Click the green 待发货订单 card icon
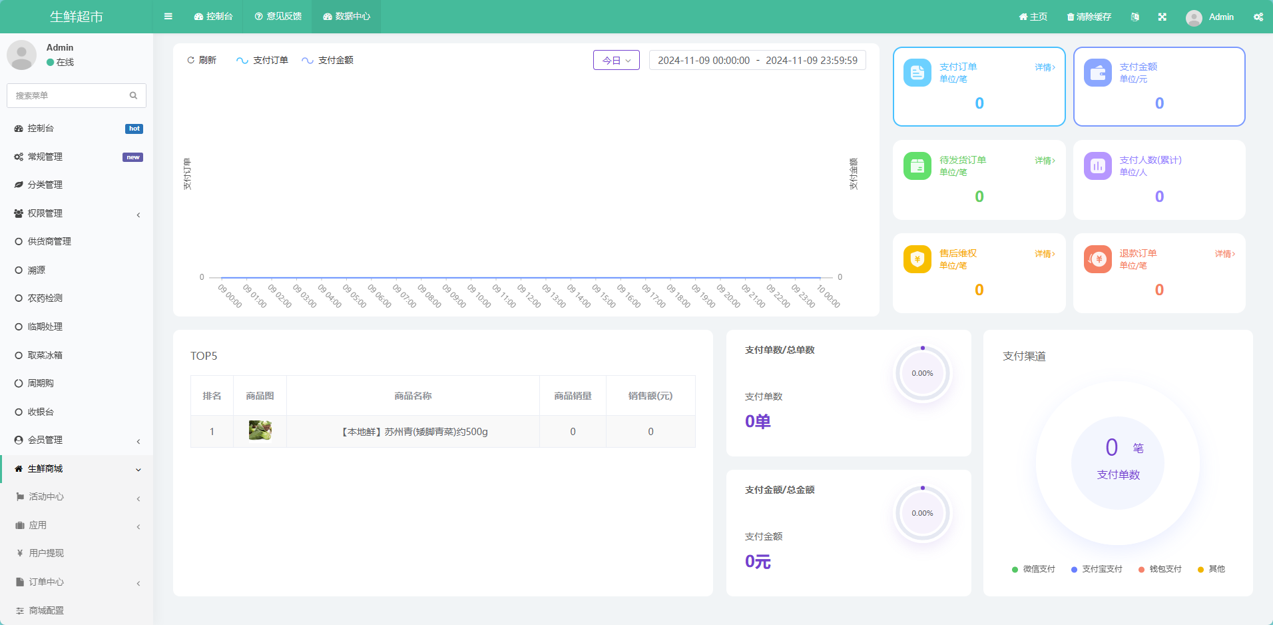 pos(917,166)
